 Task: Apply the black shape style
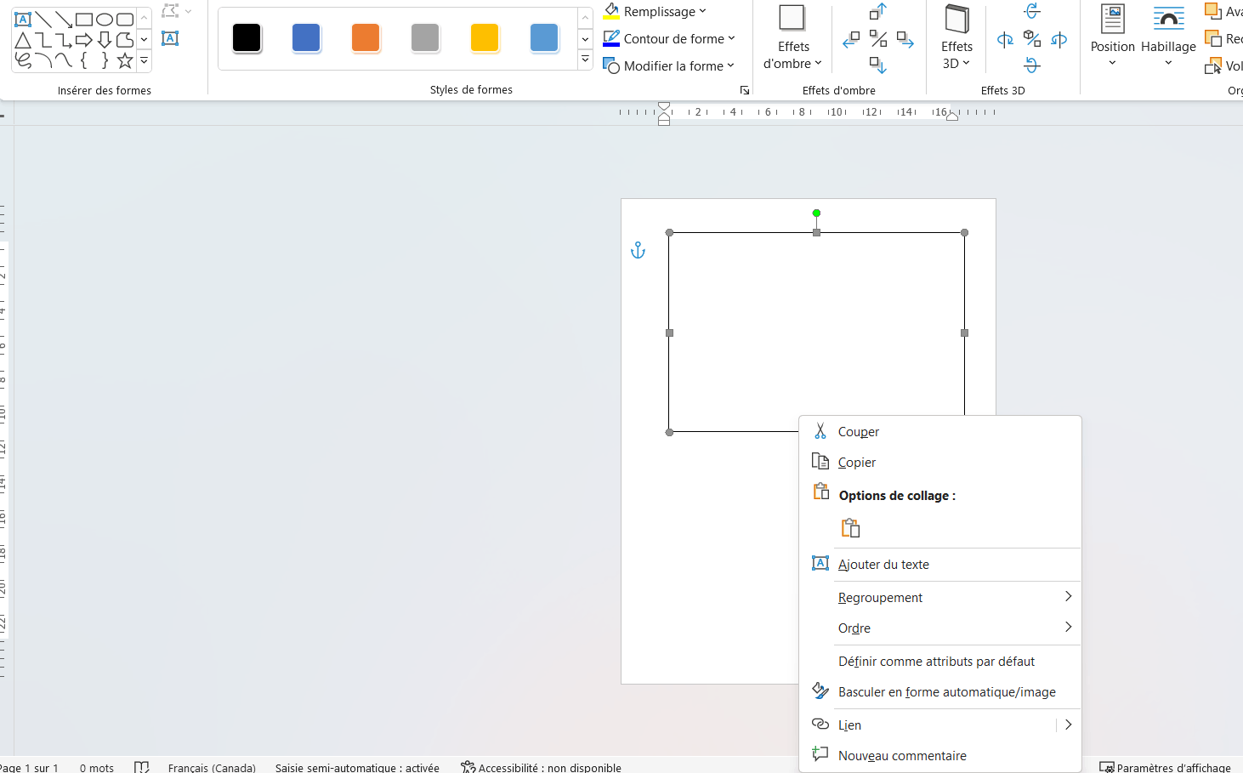tap(247, 37)
